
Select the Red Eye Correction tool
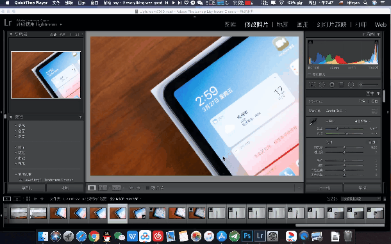332,85
